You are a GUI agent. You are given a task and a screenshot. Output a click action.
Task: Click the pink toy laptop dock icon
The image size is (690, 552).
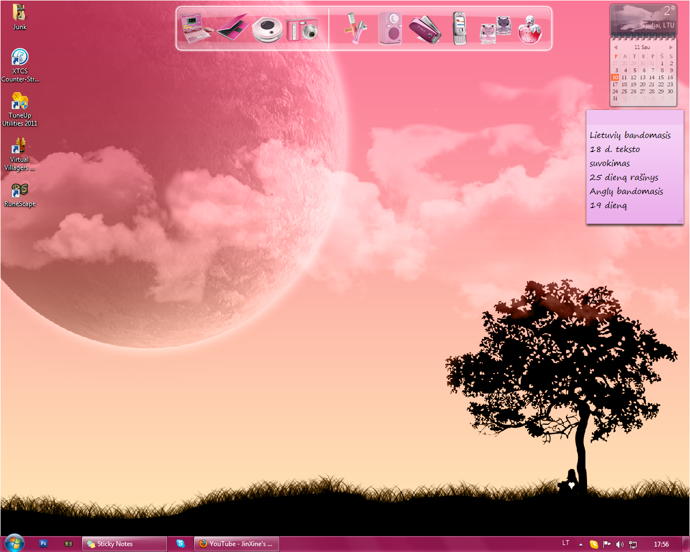click(x=196, y=28)
